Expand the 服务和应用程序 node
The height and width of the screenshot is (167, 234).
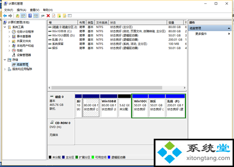coord(5,69)
